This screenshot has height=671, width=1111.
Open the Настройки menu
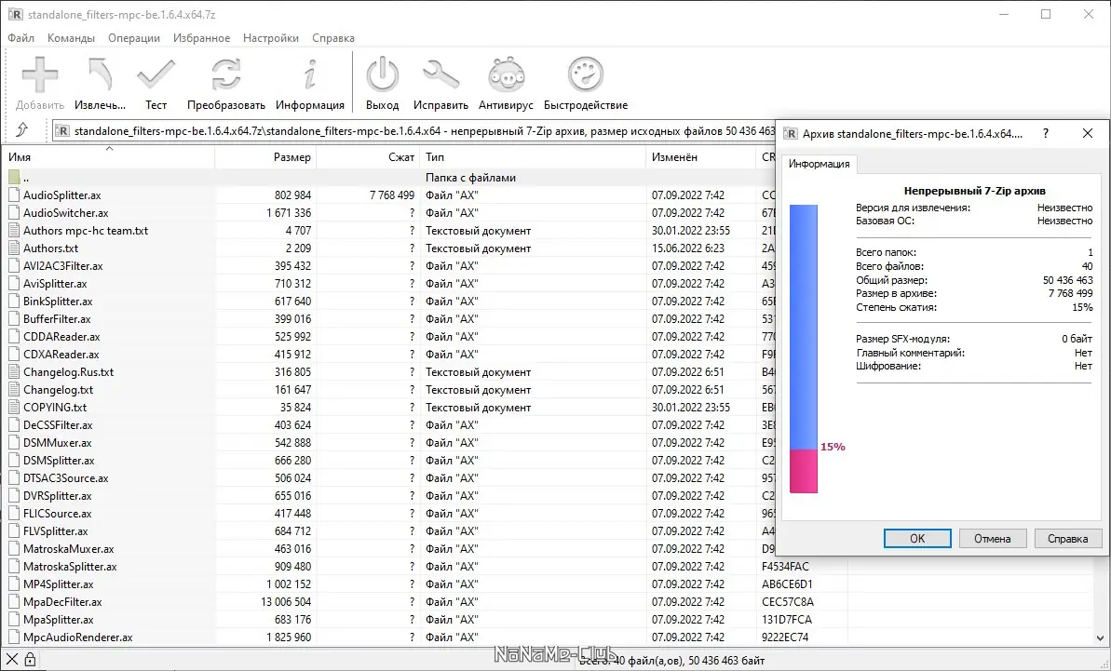(x=271, y=38)
